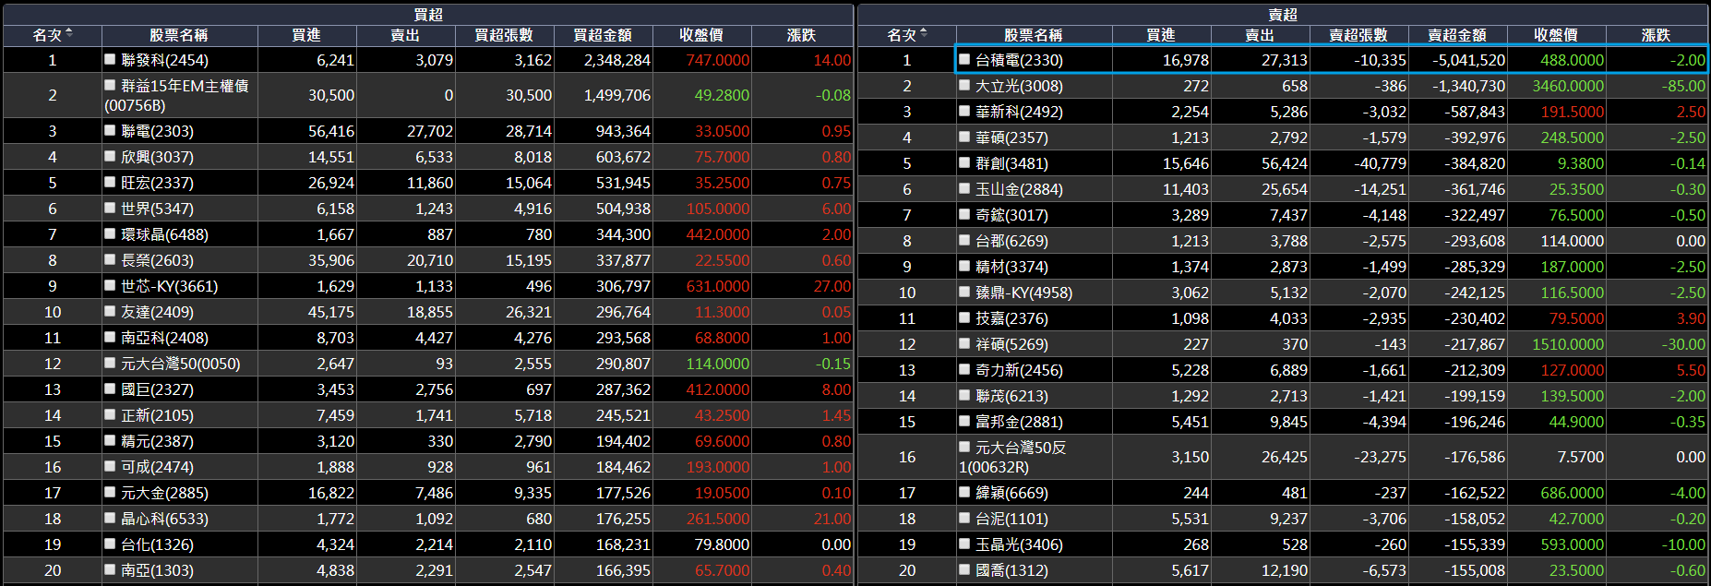Check the 可成(2474) checkbox
The height and width of the screenshot is (586, 1711).
[x=110, y=466]
